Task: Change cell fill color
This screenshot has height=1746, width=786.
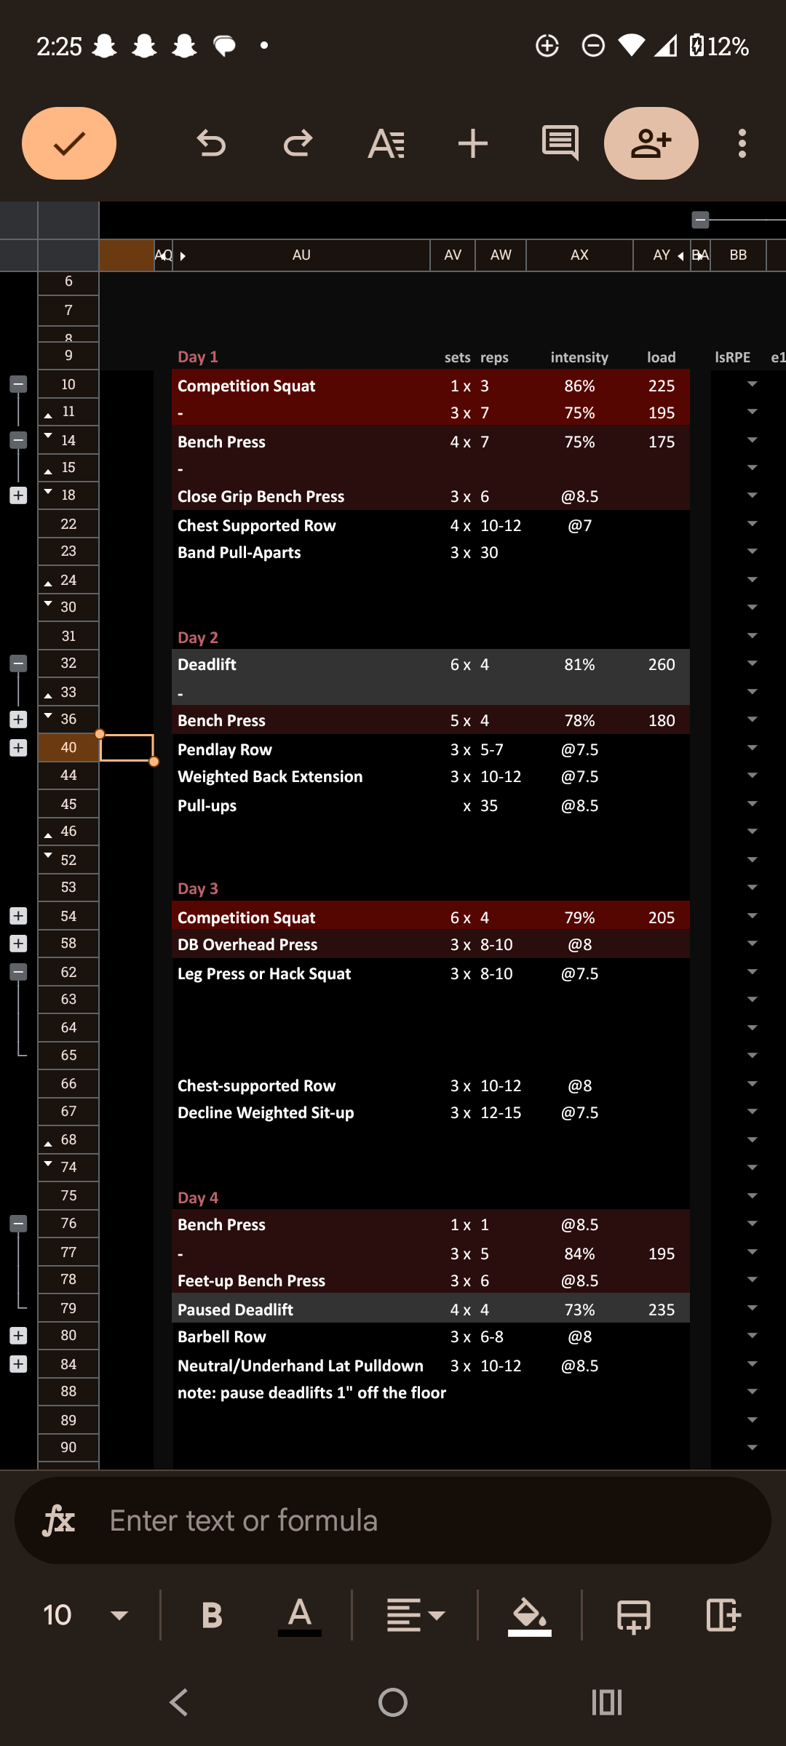Action: [x=529, y=1615]
